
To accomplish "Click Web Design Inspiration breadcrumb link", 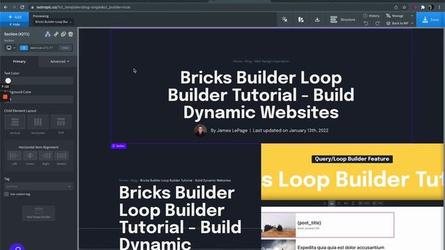I will coord(272,61).
